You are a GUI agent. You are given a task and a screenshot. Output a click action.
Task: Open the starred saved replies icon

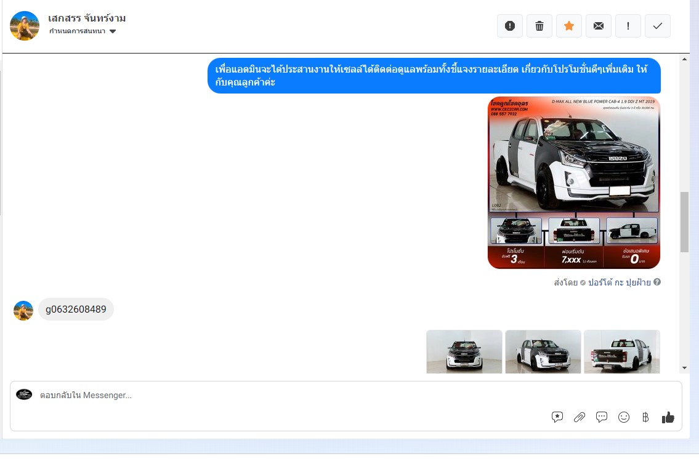pos(557,417)
